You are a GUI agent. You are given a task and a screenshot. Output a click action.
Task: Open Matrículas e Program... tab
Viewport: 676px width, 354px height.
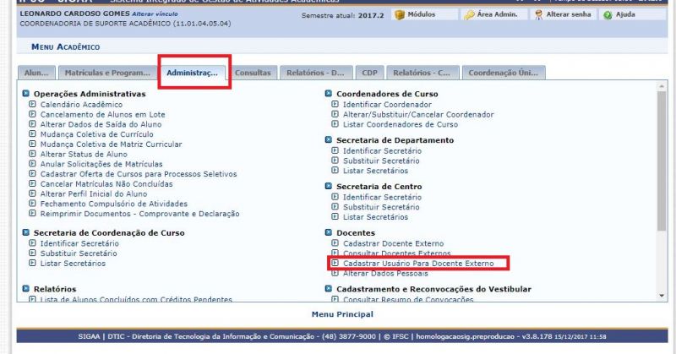point(107,74)
